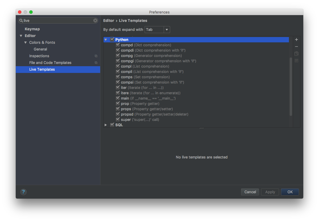Click the restore deleted templates icon
Screen dimensions: 319x221
296,61
